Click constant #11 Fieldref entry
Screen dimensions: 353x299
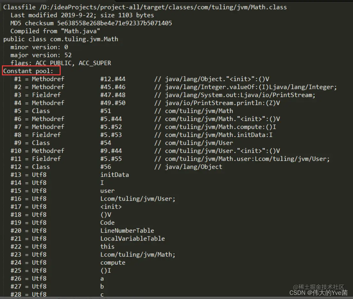(170, 159)
